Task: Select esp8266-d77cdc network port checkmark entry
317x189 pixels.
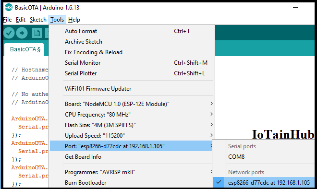Action: 264,183
